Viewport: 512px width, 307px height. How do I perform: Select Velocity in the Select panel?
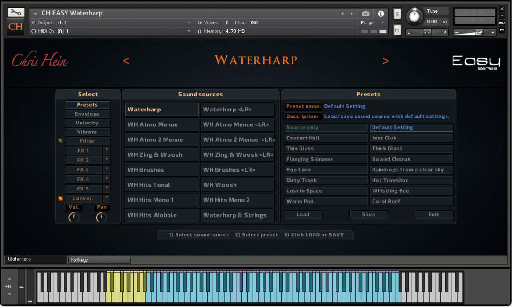[x=88, y=123]
